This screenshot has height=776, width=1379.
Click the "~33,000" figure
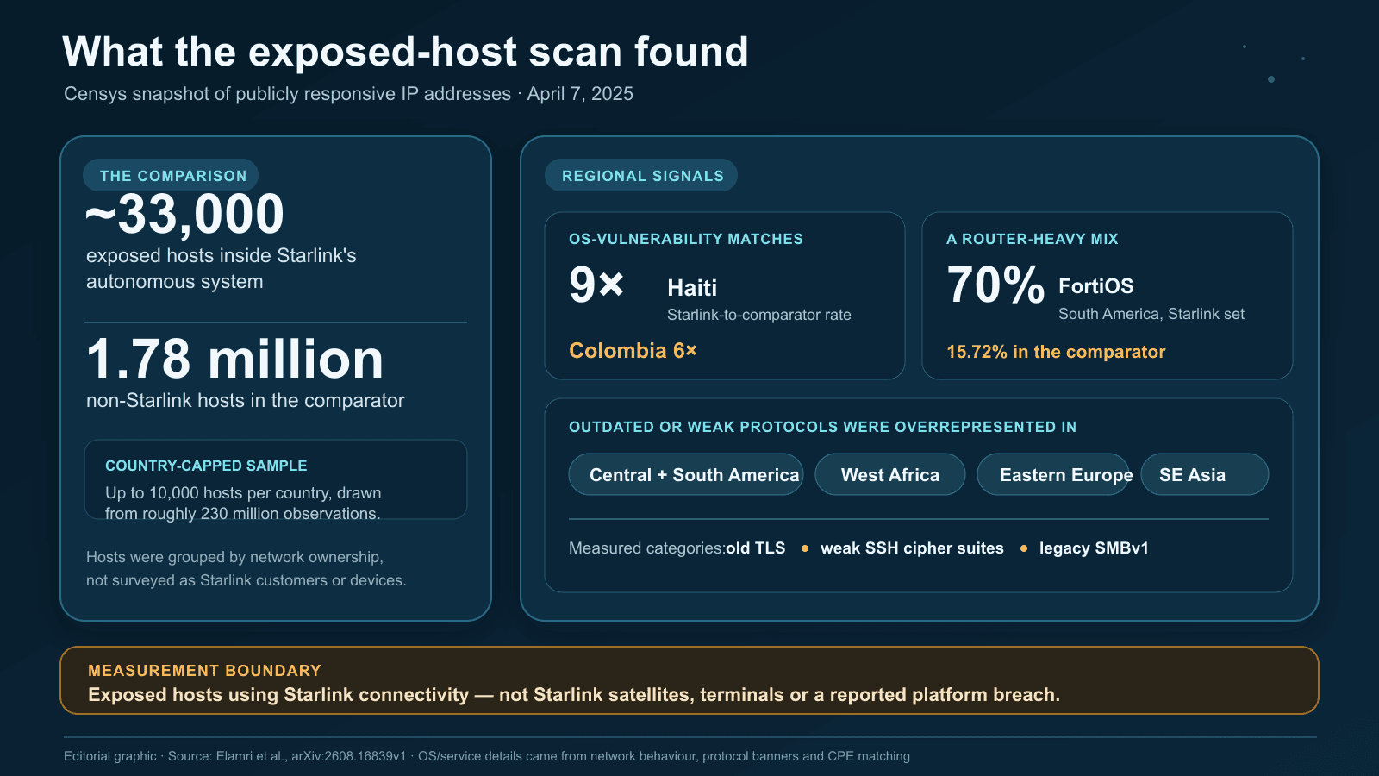tap(184, 214)
